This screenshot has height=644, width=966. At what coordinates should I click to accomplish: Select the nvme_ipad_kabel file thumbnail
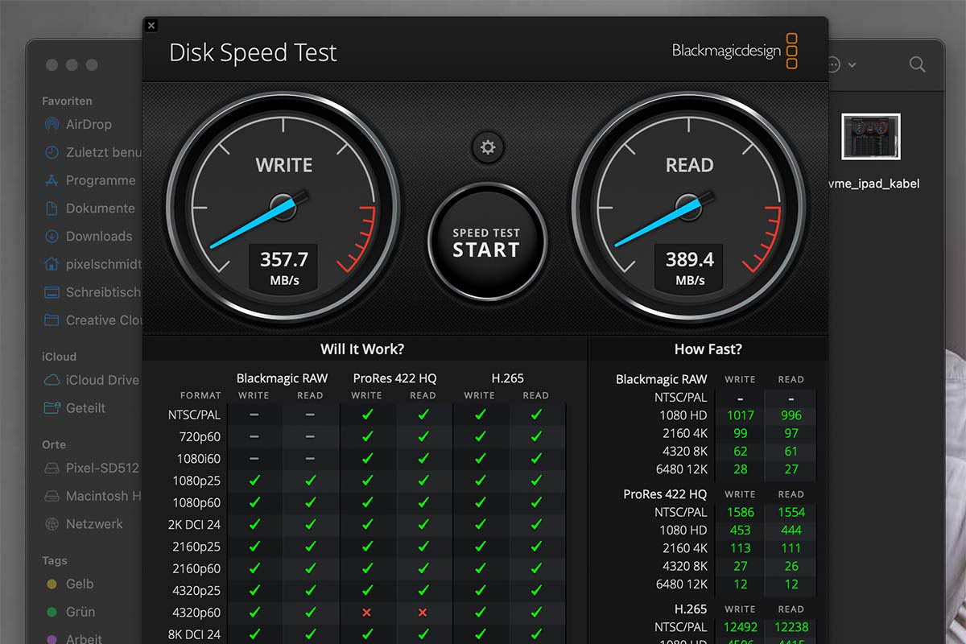pyautogui.click(x=870, y=137)
